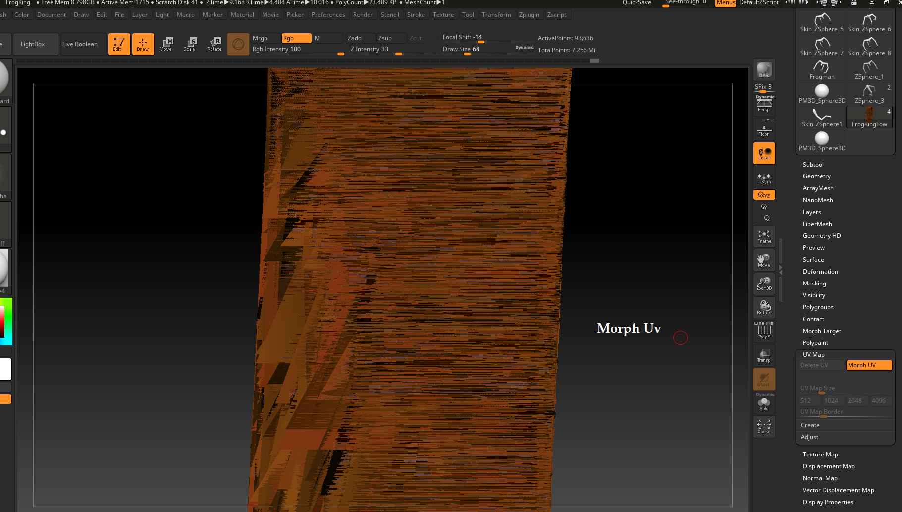
Task: Expand the Morph Target section
Action: click(822, 331)
